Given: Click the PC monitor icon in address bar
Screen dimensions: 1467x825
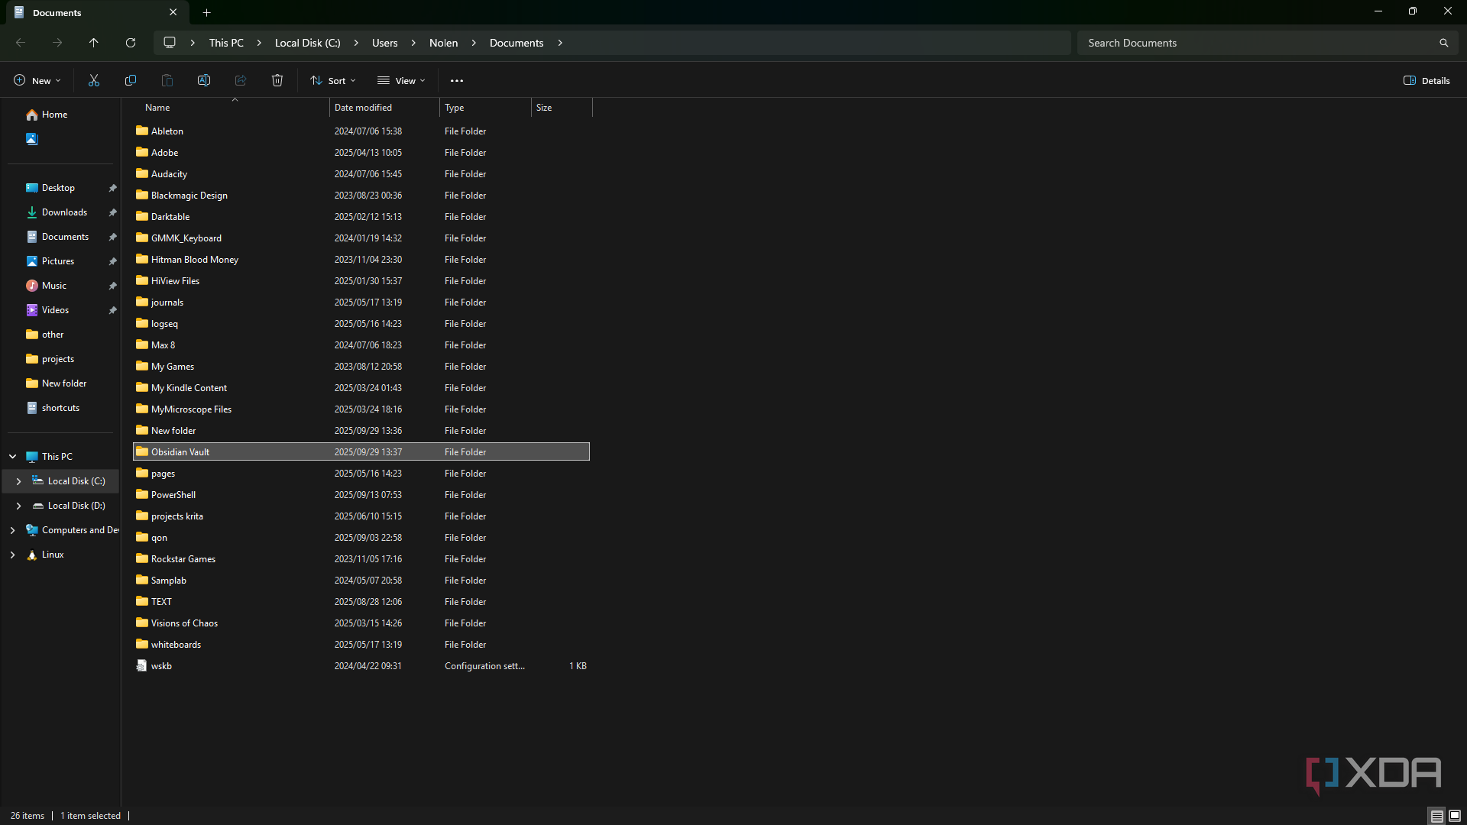Looking at the screenshot, I should (170, 43).
